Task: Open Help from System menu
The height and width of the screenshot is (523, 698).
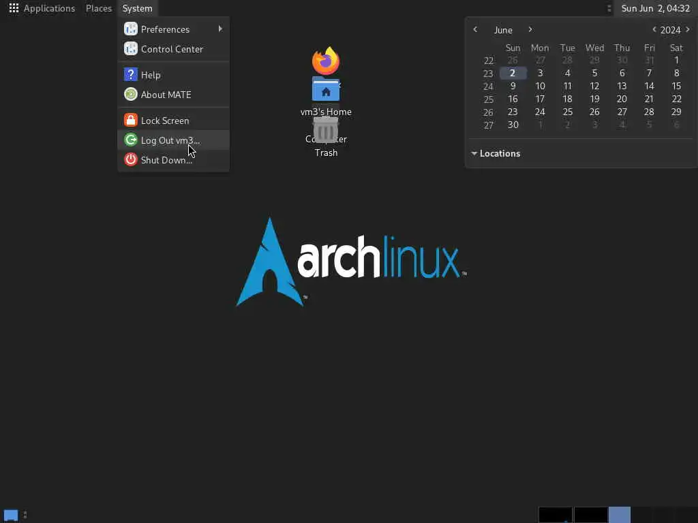Action: pyautogui.click(x=174, y=75)
